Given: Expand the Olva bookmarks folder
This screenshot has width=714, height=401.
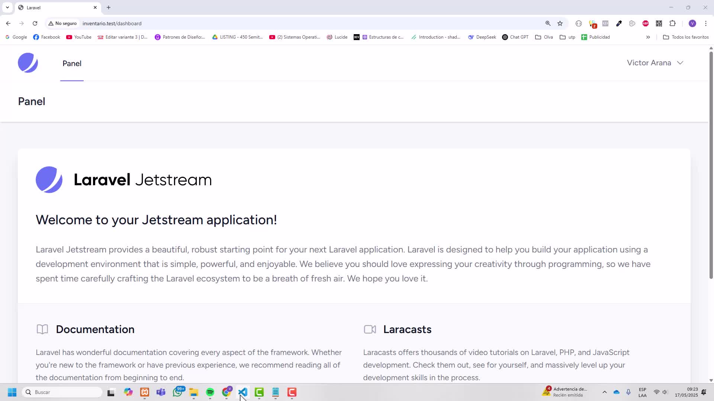Looking at the screenshot, I should pyautogui.click(x=544, y=37).
